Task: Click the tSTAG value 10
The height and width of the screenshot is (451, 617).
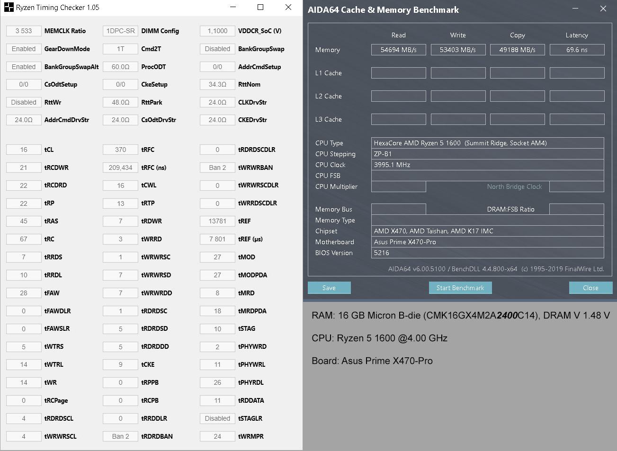Action: click(217, 328)
